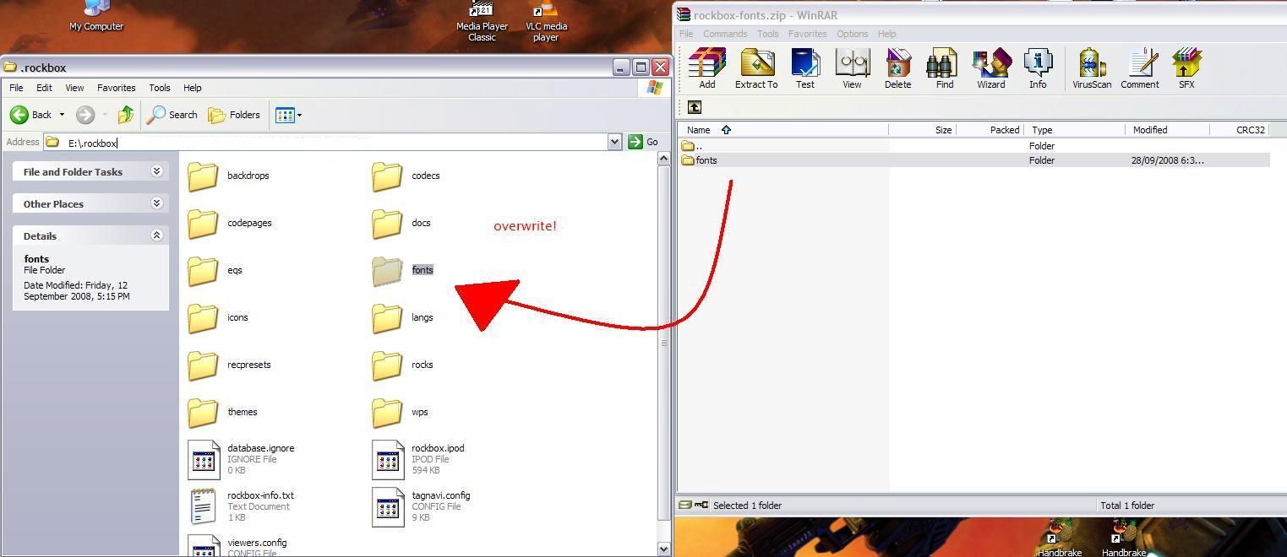
Task: Run the WinRAR Wizard
Action: click(x=990, y=68)
